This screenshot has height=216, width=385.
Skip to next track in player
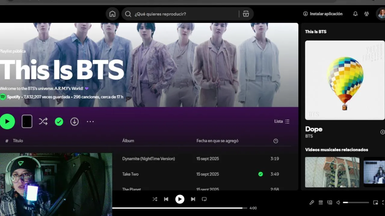tap(193, 199)
